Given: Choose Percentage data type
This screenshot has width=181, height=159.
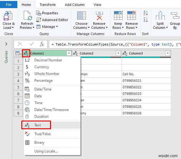Looking at the screenshot, I should coord(52,81).
